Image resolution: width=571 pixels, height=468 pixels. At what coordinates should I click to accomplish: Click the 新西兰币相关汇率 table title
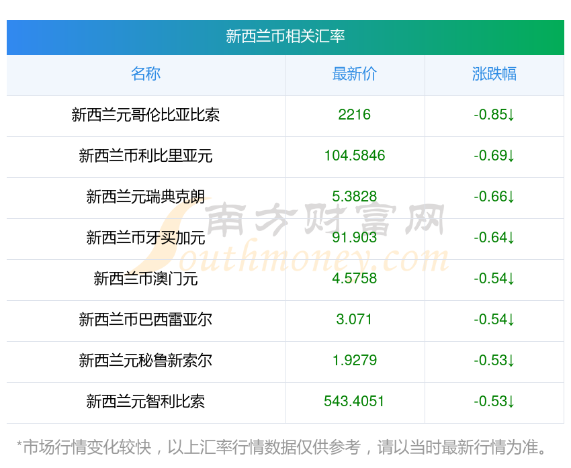click(285, 36)
